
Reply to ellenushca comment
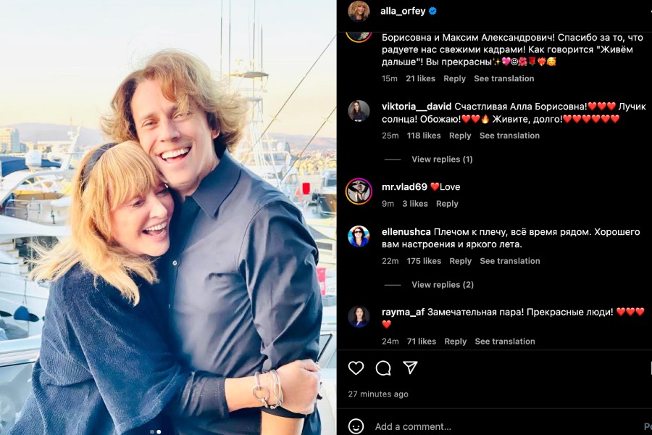[460, 261]
